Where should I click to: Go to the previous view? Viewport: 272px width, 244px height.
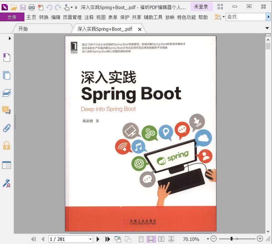tap(118, 239)
